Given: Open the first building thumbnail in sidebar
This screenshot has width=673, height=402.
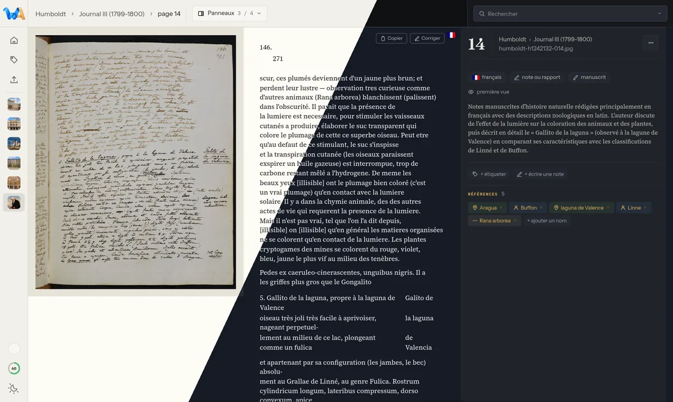Looking at the screenshot, I should point(13,104).
